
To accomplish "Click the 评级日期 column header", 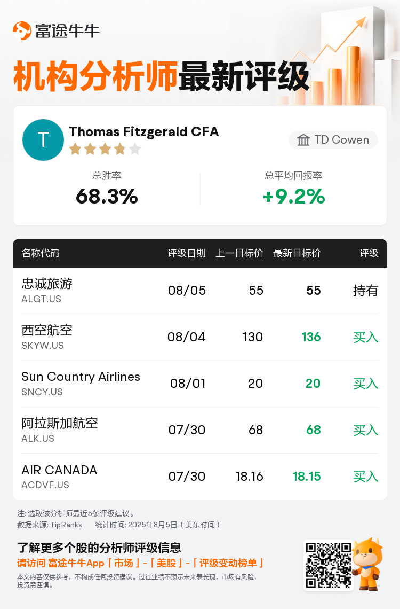I will pyautogui.click(x=187, y=253).
